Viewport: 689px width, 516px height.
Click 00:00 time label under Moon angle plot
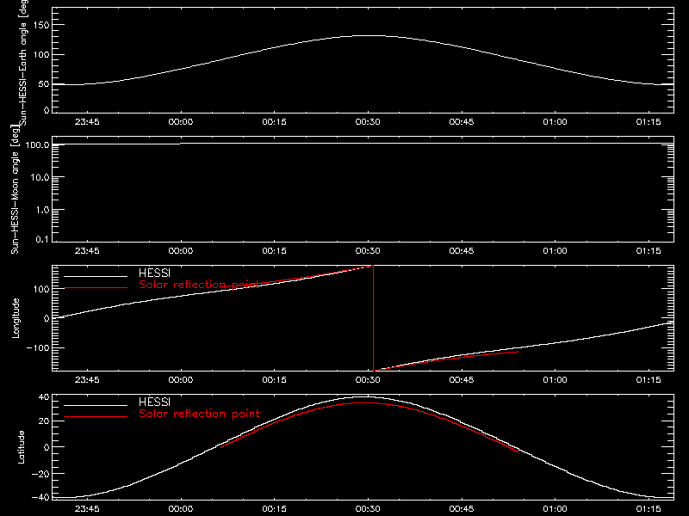coord(181,251)
